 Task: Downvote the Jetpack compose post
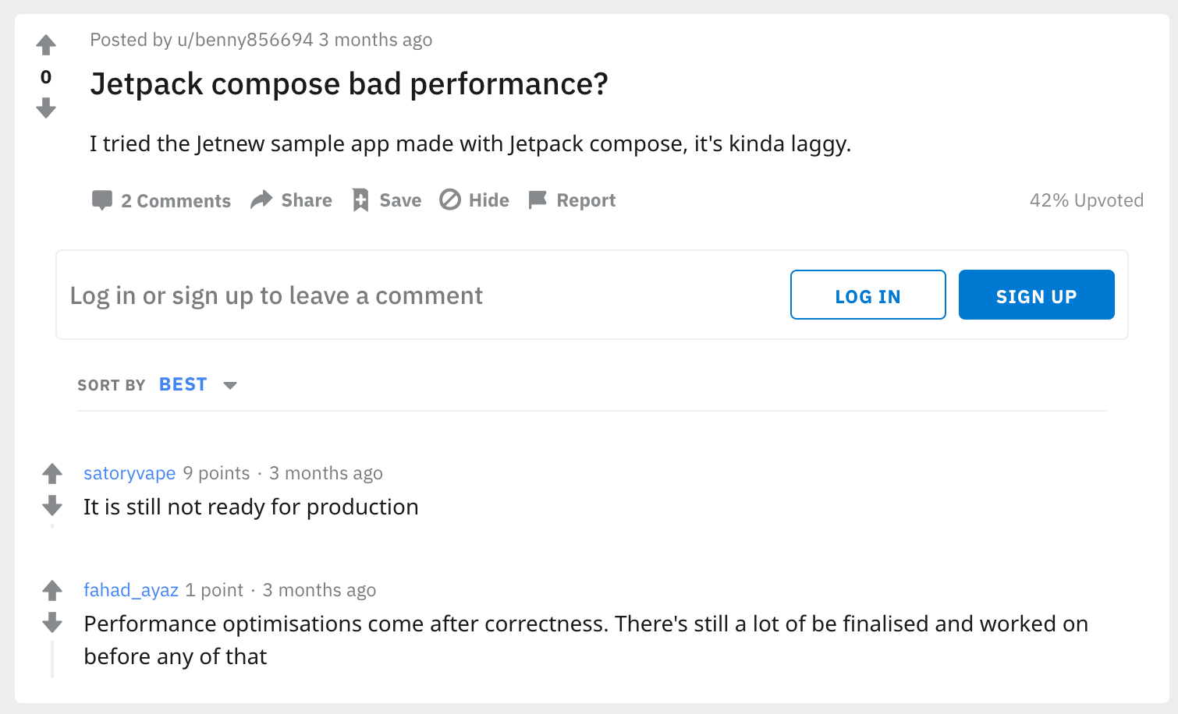[46, 108]
